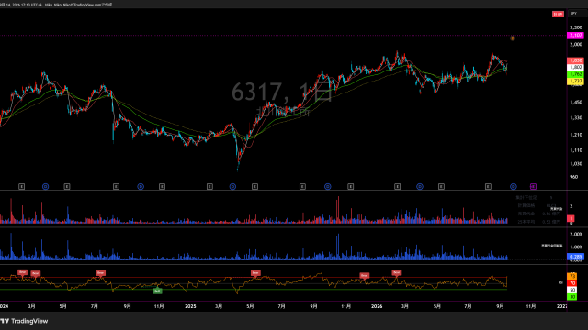The width and height of the screenshot is (588, 330).
Task: Click the blue 0.28% turnover value label
Action: [575, 257]
